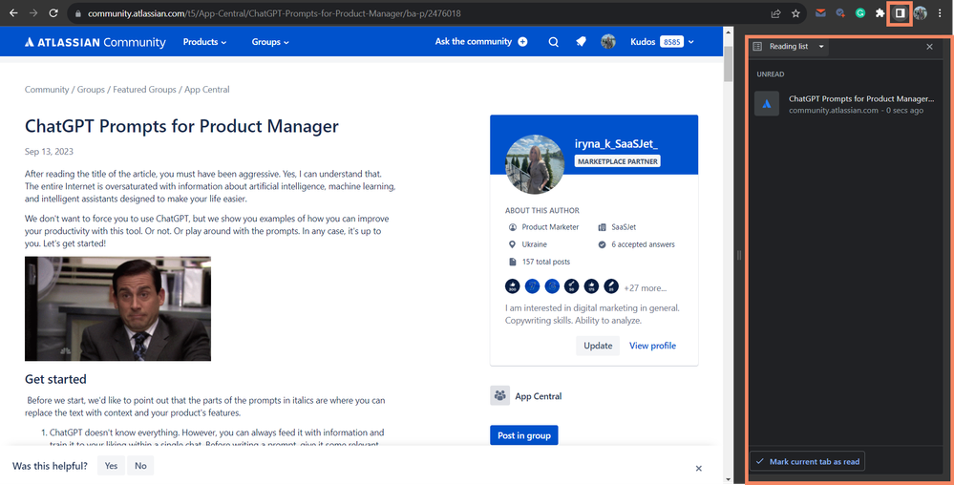Open View profile link
Viewport: 954px width, 485px height.
pyautogui.click(x=652, y=346)
